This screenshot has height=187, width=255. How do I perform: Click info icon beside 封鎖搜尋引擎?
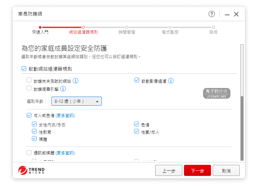click(x=63, y=89)
